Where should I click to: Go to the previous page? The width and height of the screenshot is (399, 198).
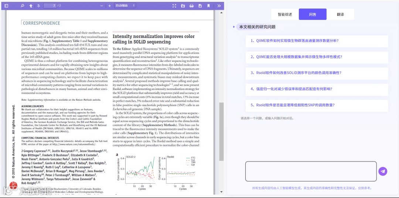click(x=31, y=6)
